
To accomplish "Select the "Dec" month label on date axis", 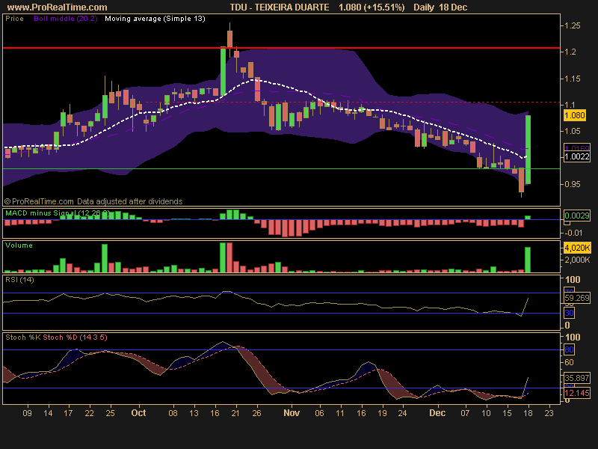I will (x=437, y=413).
